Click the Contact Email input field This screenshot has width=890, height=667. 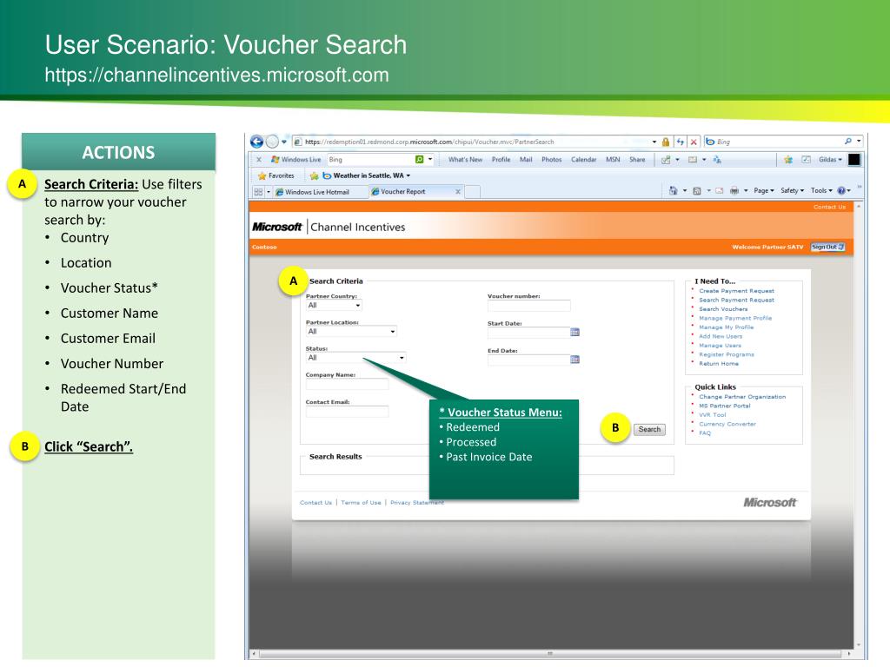tap(347, 411)
